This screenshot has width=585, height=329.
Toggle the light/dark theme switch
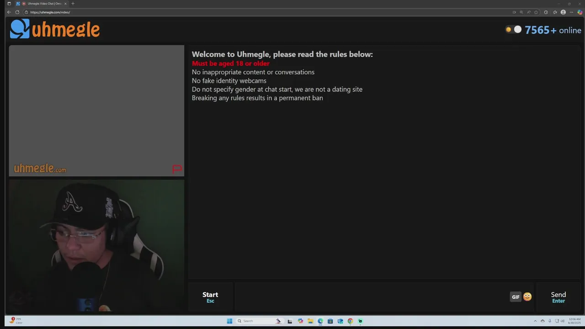pos(513,30)
